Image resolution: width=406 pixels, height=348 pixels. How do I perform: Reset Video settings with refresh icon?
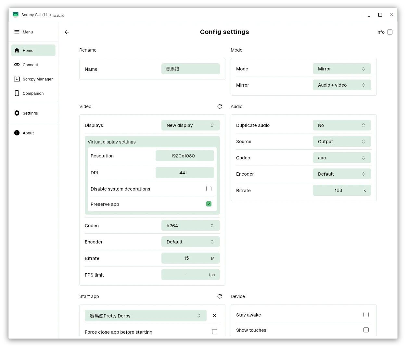[220, 106]
